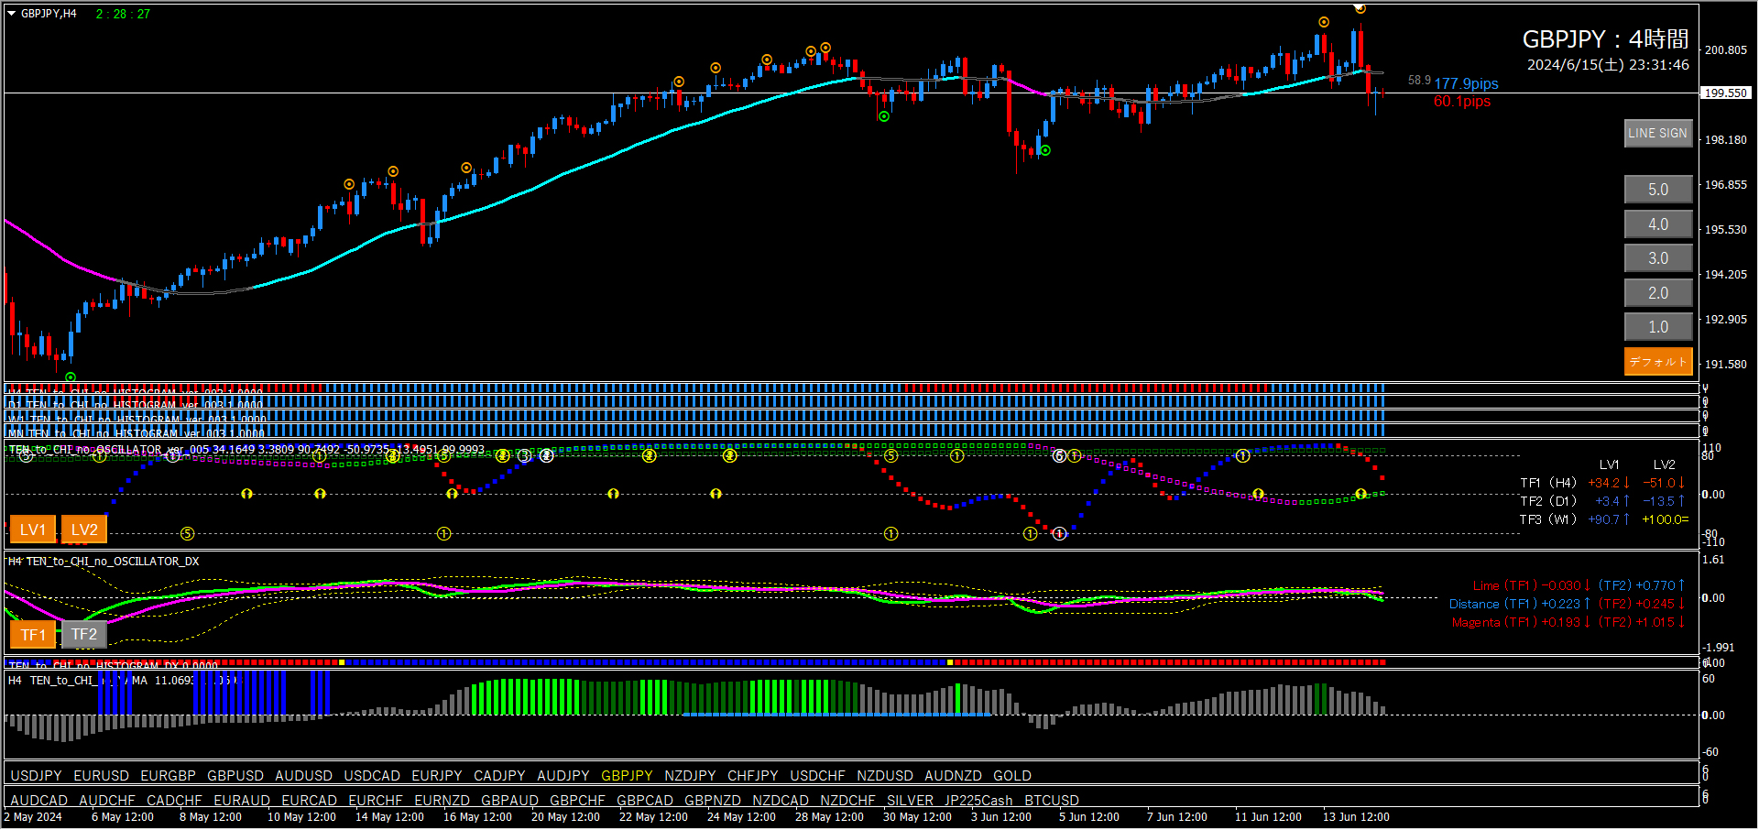Click the red 60.1pips readout

click(1462, 102)
